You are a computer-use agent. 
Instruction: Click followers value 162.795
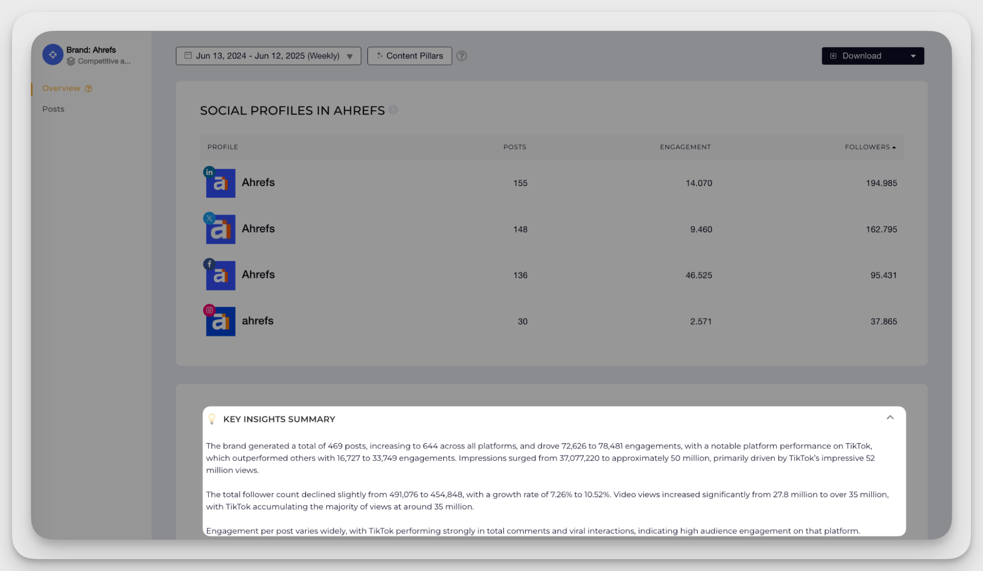point(881,229)
